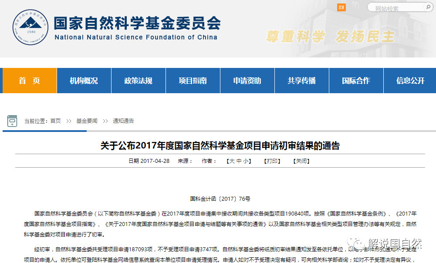Click the NSFC circular logo emblem
Image resolution: width=436 pixels, height=263 pixels.
coord(30,27)
